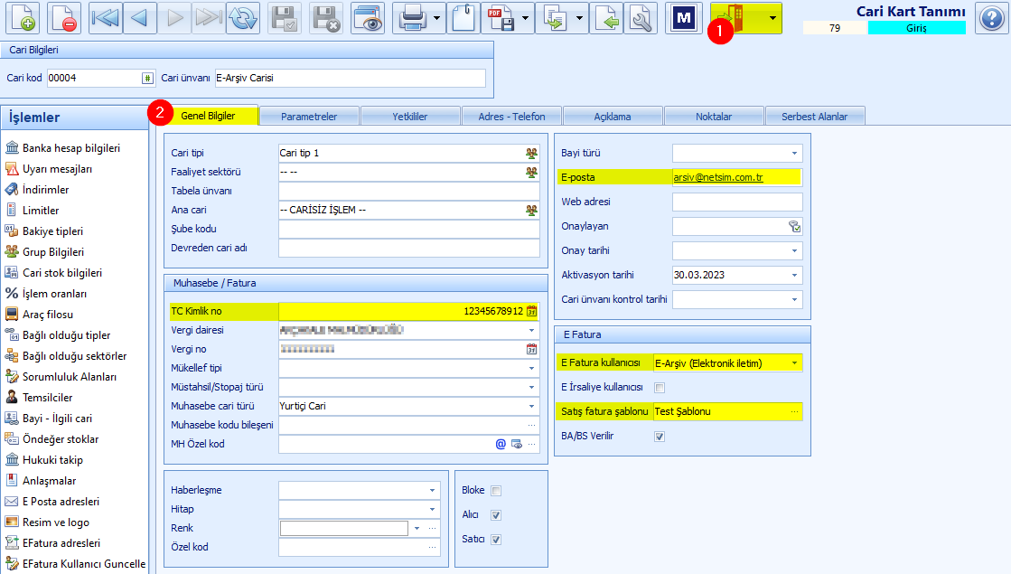Open the Mükellef tipi dropdown
This screenshot has height=574, width=1011.
(x=531, y=368)
